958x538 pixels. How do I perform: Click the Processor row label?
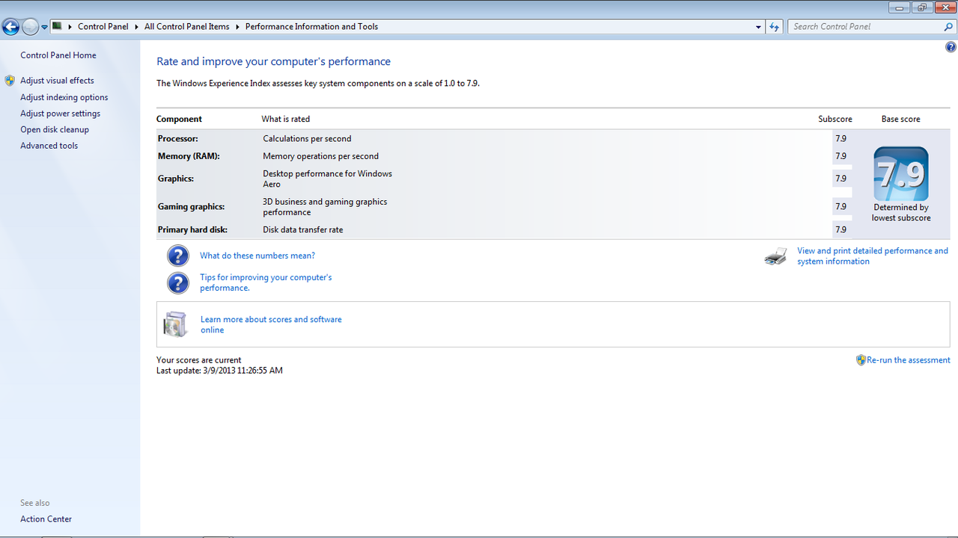178,139
